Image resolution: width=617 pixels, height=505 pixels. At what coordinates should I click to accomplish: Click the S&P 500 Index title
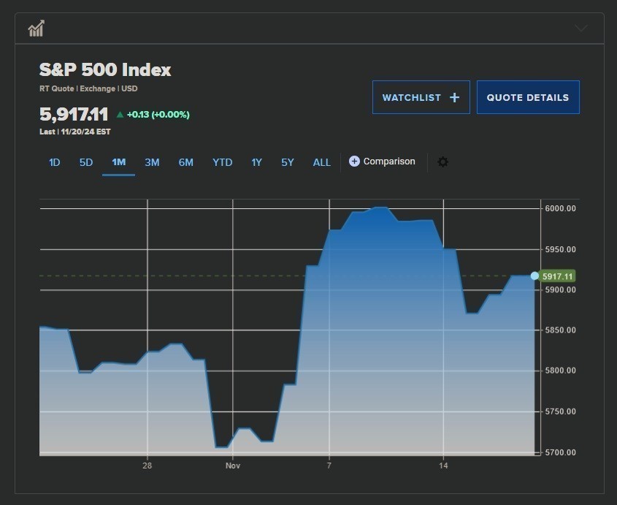105,70
